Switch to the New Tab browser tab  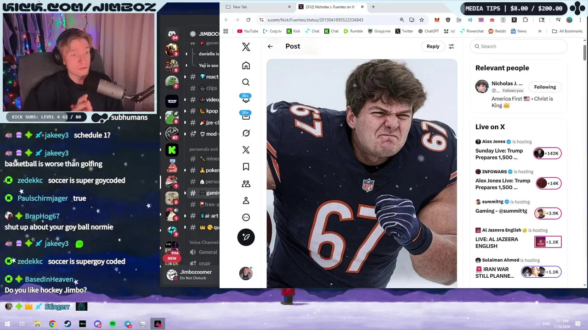(x=257, y=7)
